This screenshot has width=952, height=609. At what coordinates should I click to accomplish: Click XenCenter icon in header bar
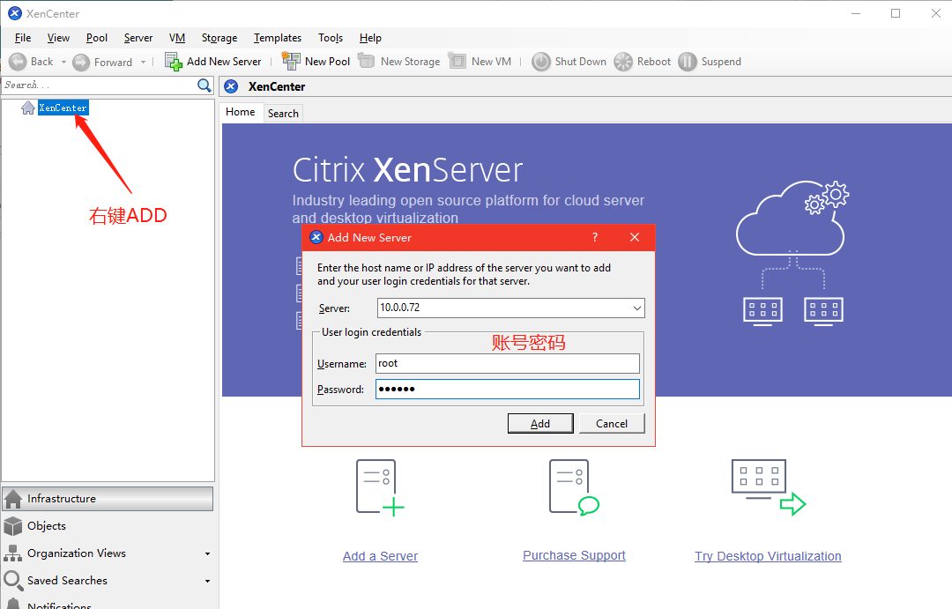pos(231,87)
